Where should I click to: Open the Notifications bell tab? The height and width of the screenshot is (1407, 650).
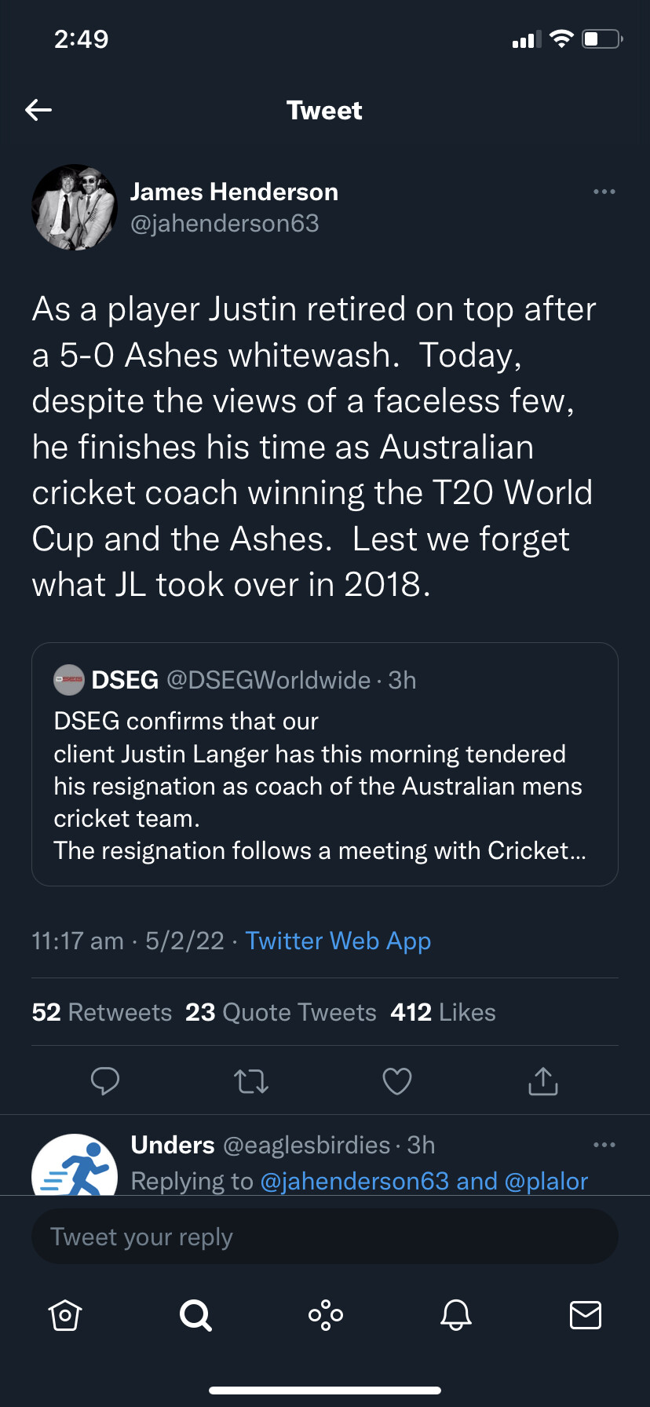(456, 1314)
